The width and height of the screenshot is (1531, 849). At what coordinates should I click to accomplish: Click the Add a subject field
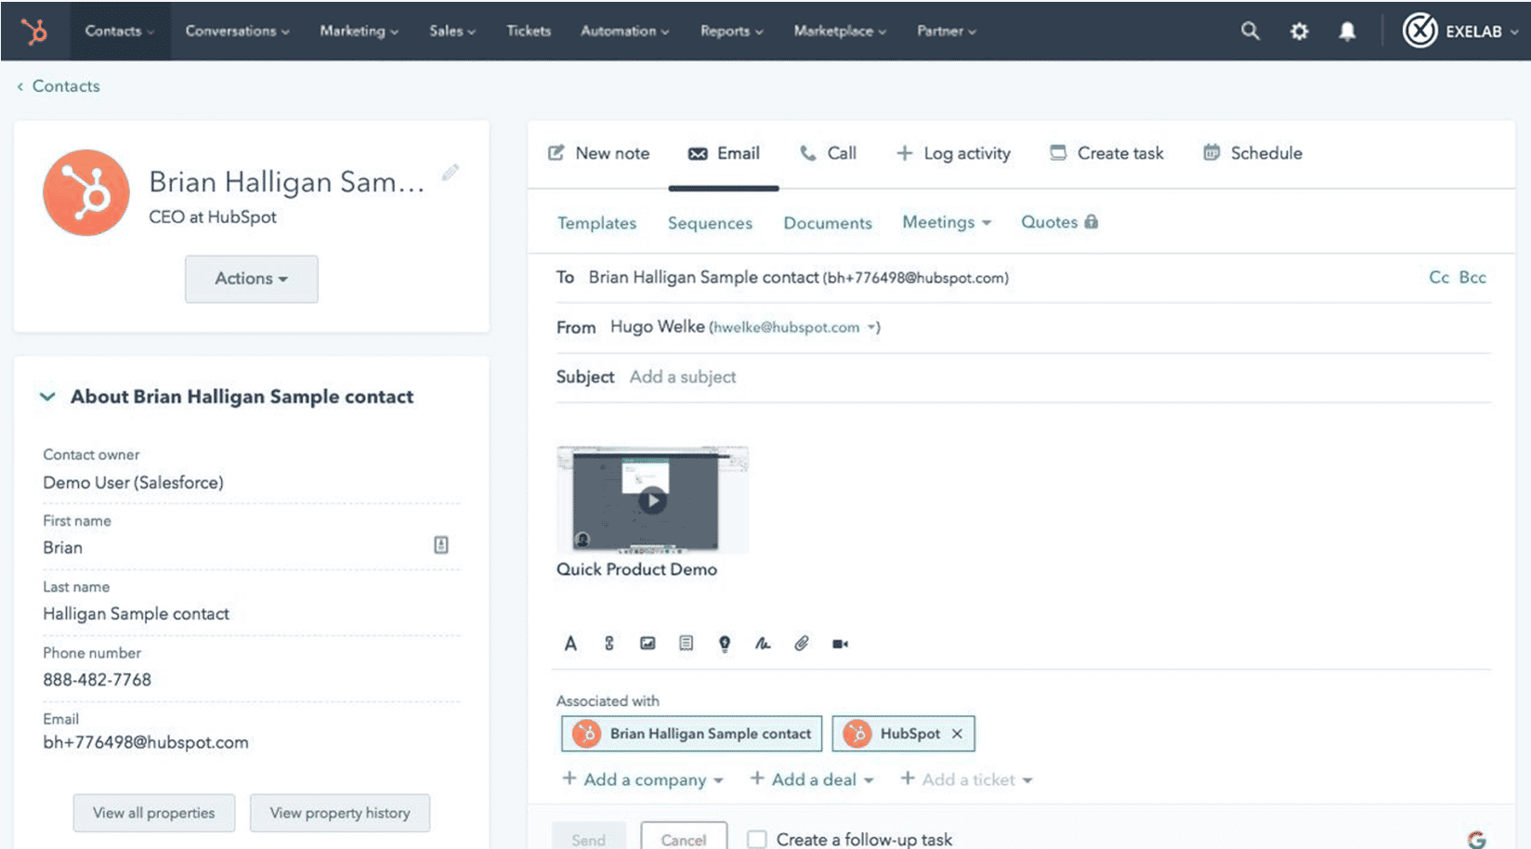click(683, 377)
